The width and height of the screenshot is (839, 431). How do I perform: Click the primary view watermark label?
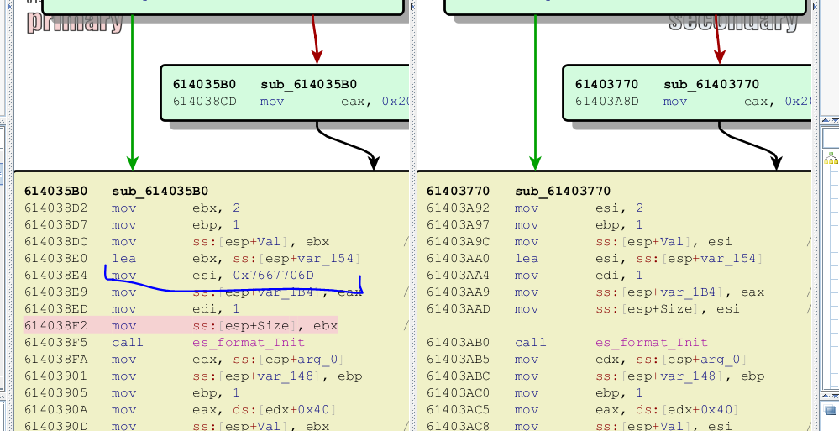click(76, 21)
